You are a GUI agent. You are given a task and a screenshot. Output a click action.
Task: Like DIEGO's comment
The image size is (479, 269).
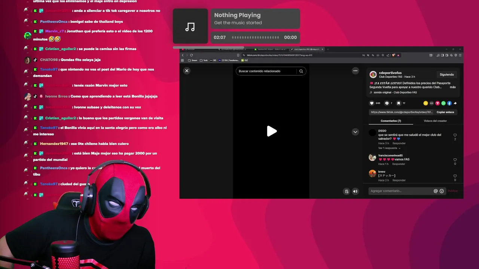tap(455, 135)
